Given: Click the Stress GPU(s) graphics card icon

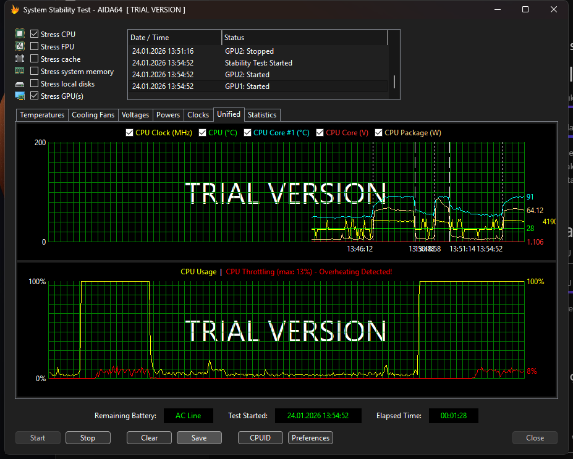Looking at the screenshot, I should point(19,96).
